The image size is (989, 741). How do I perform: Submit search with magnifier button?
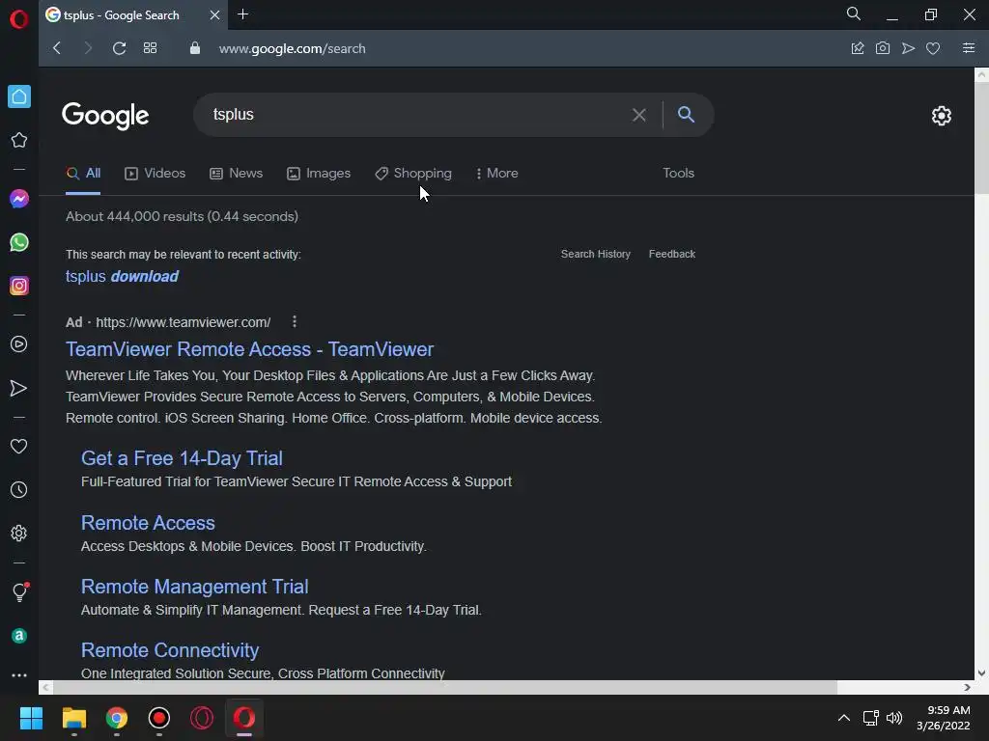[x=687, y=114]
